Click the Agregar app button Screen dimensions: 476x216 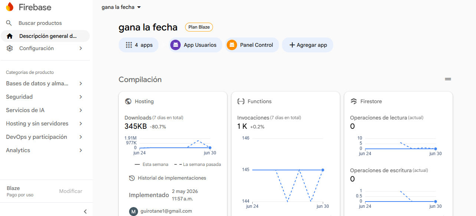click(x=308, y=45)
